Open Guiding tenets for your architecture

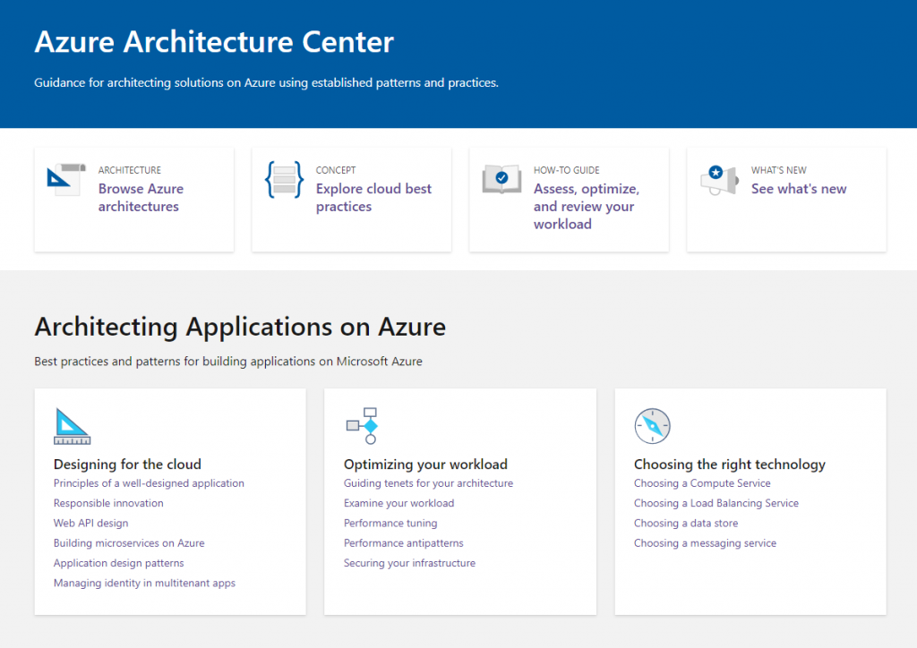[x=428, y=483]
